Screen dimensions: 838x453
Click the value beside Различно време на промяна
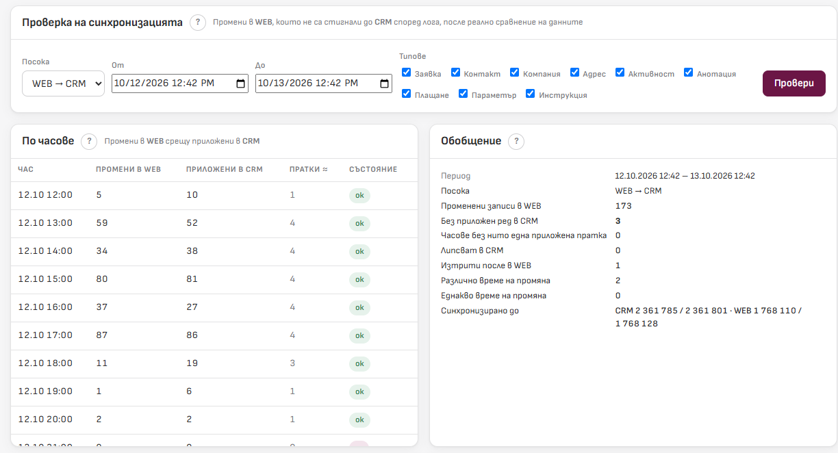[618, 281]
